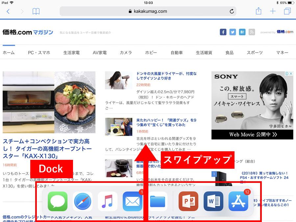The height and width of the screenshot is (222, 296).
Task: Launch PowerPoint from the Dock
Action: [188, 201]
